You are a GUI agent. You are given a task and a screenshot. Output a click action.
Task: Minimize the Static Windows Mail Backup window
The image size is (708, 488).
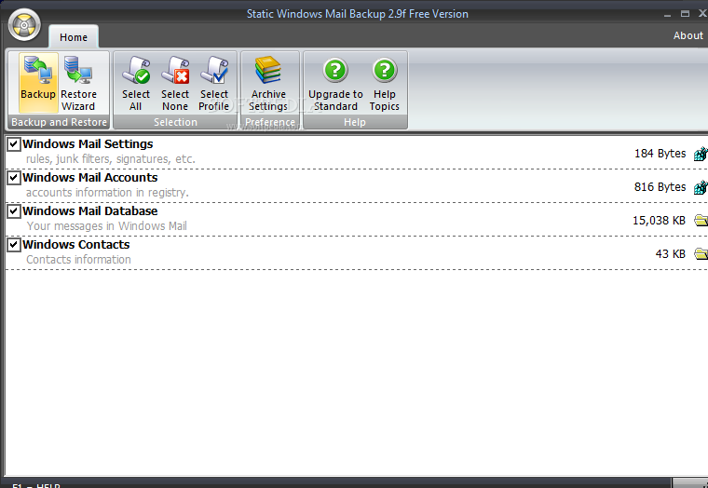(667, 14)
